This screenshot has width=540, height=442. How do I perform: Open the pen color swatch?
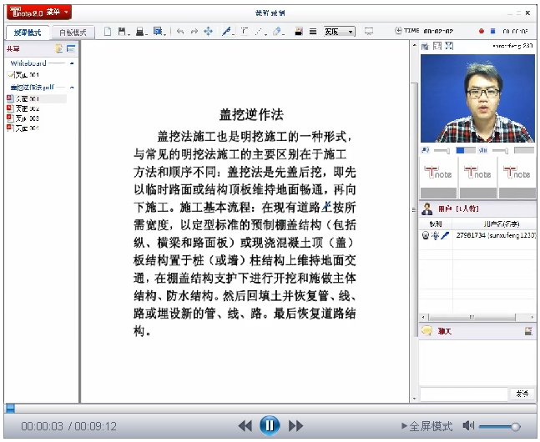coord(298,32)
